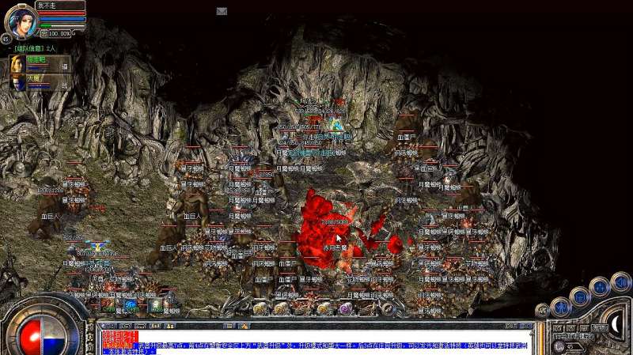The height and width of the screenshot is (355, 633).
Task: Click the player character portrait
Action: coord(21,21)
